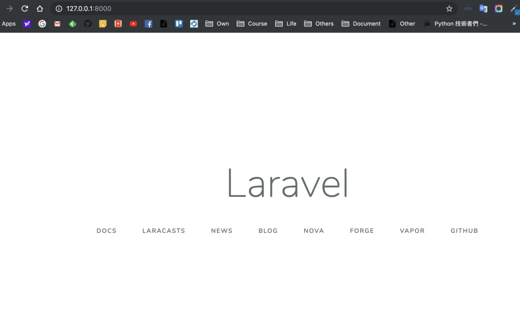
Task: Open the Trello bookmark
Action: point(179,23)
